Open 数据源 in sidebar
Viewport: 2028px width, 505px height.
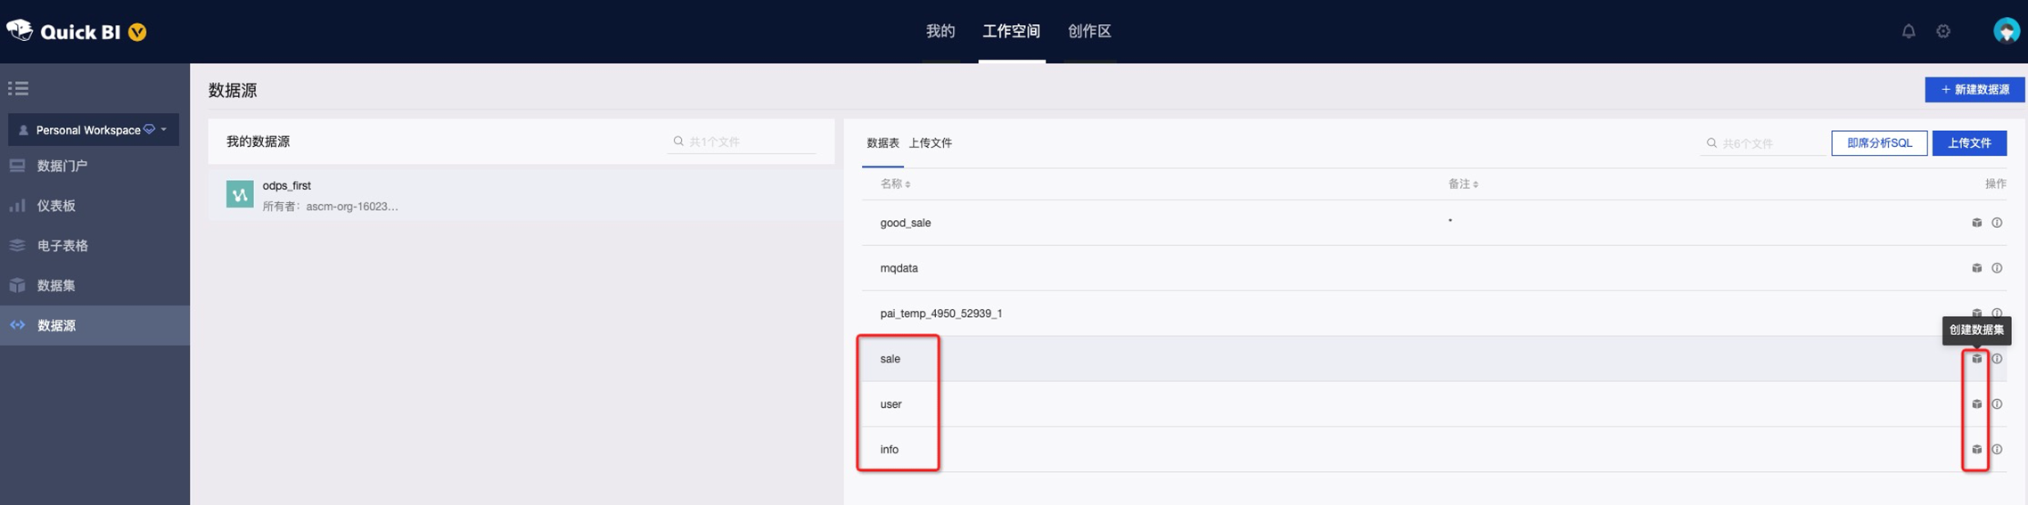94,325
